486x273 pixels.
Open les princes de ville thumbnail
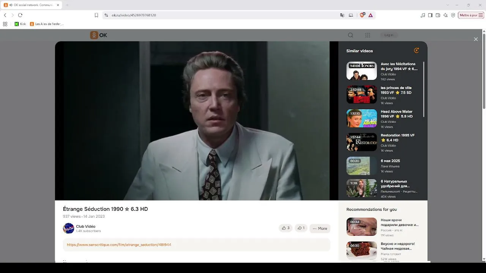coord(361,94)
